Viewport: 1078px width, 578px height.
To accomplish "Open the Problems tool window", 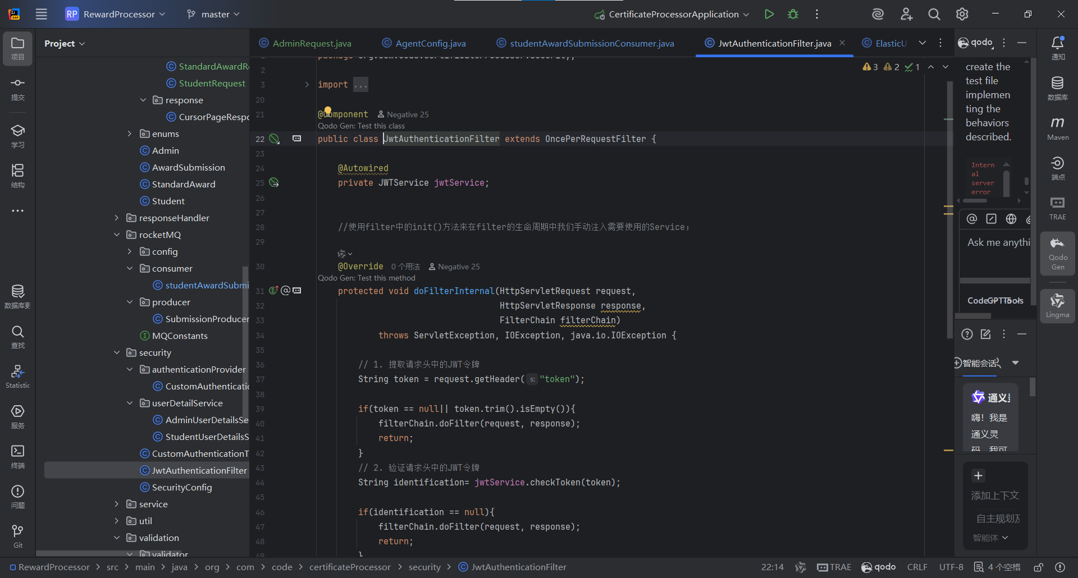I will click(x=18, y=497).
